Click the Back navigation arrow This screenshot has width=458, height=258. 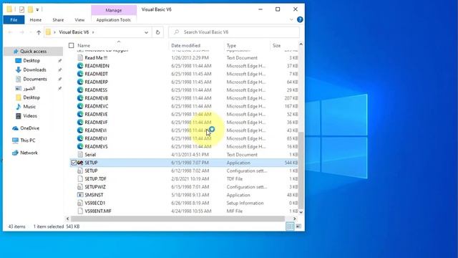[x=10, y=32]
